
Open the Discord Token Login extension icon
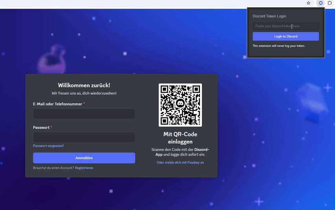point(321,3)
